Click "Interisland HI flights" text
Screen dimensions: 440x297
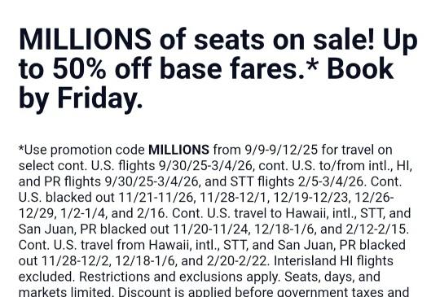click(333, 261)
